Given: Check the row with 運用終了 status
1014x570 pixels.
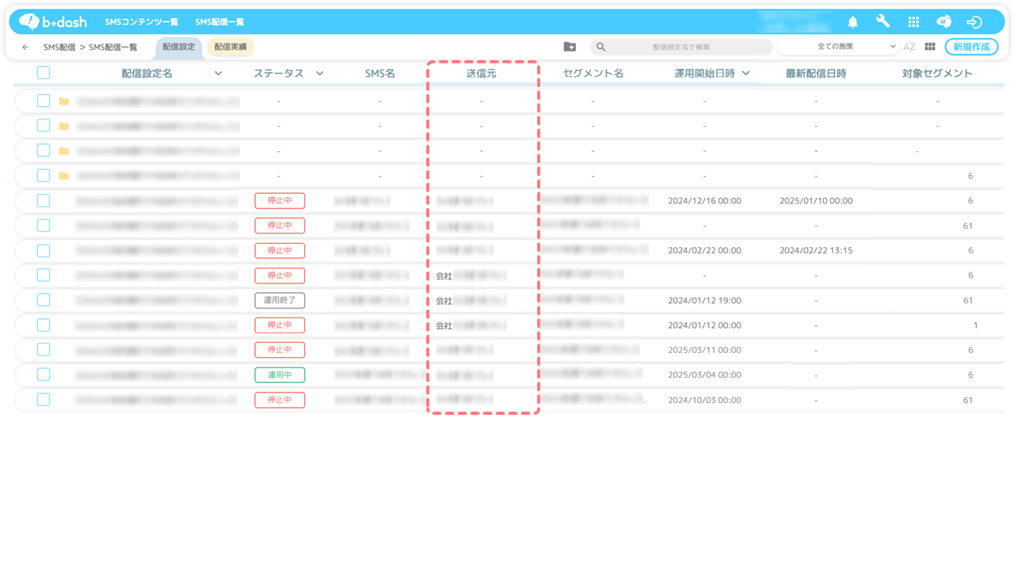Looking at the screenshot, I should pos(44,300).
